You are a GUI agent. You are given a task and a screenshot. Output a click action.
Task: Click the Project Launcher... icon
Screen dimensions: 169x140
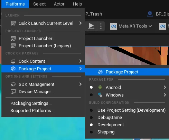(x=13, y=39)
